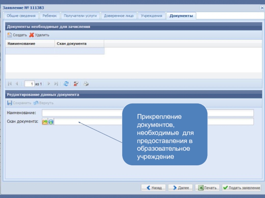Screen dimensions: 265x198
Task: Clear the grid filter icon
Action: click(x=76, y=84)
